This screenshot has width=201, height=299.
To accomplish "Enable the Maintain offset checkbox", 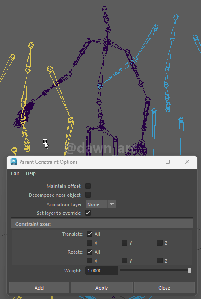I will click(x=88, y=186).
